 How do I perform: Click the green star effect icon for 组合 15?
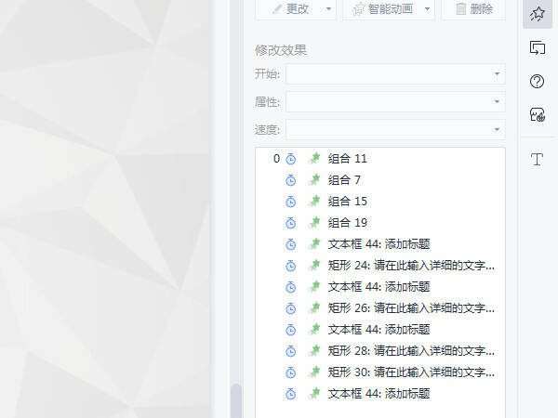(314, 202)
